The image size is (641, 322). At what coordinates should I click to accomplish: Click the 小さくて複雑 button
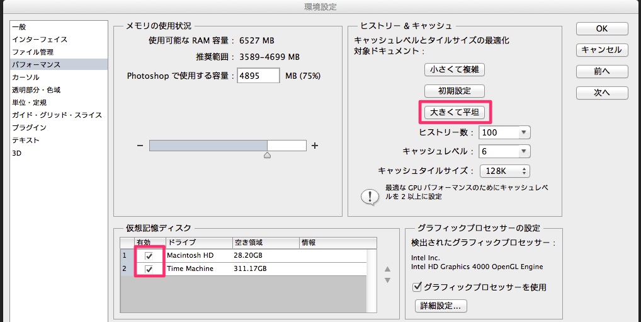pyautogui.click(x=455, y=69)
